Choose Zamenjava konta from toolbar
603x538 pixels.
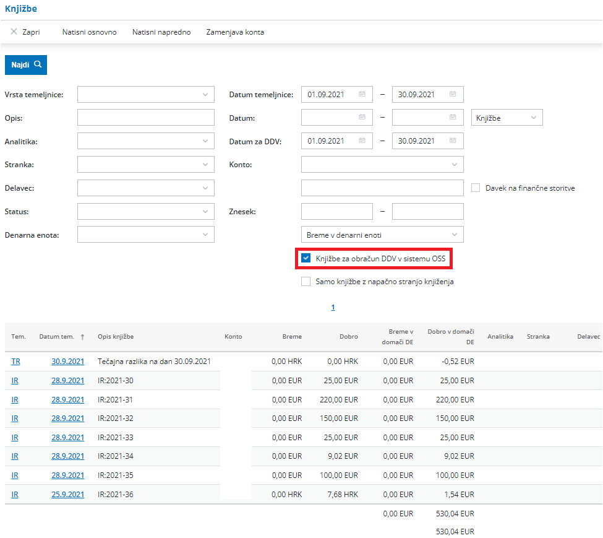235,32
